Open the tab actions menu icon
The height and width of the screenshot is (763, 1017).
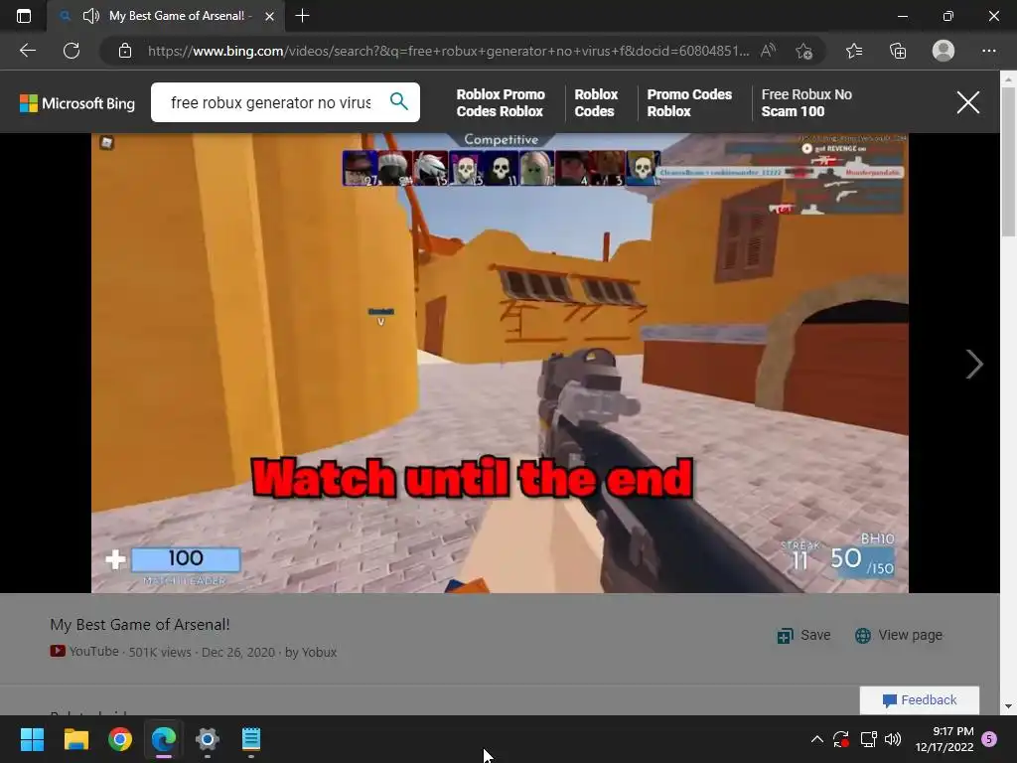click(x=24, y=16)
